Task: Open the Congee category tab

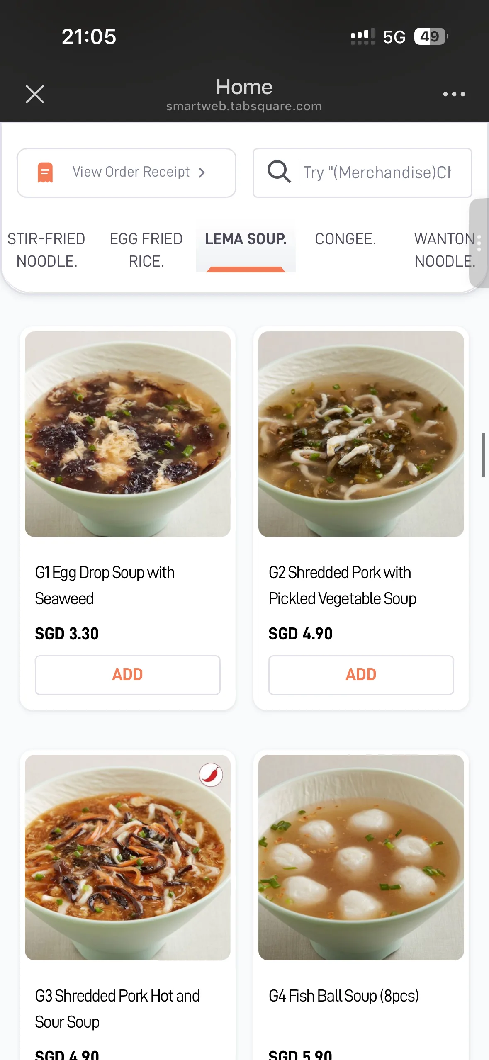Action: [345, 239]
